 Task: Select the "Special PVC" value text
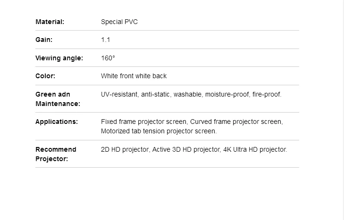[x=119, y=22]
